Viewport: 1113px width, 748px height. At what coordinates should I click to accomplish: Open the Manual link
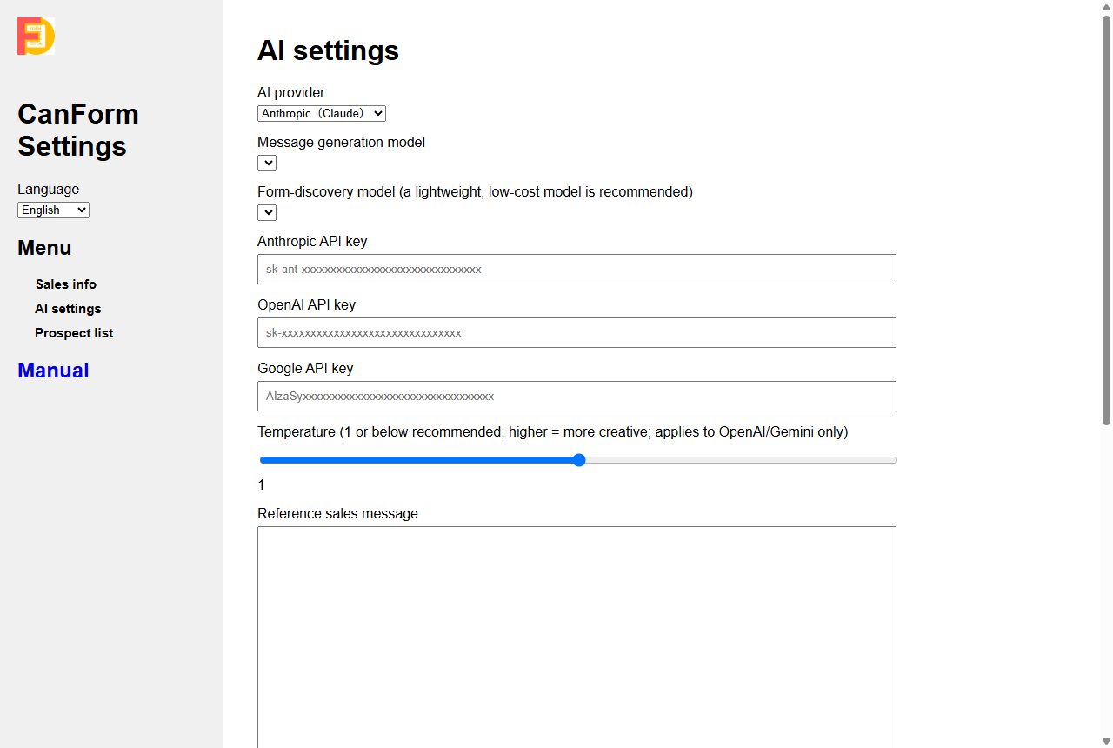coord(53,371)
